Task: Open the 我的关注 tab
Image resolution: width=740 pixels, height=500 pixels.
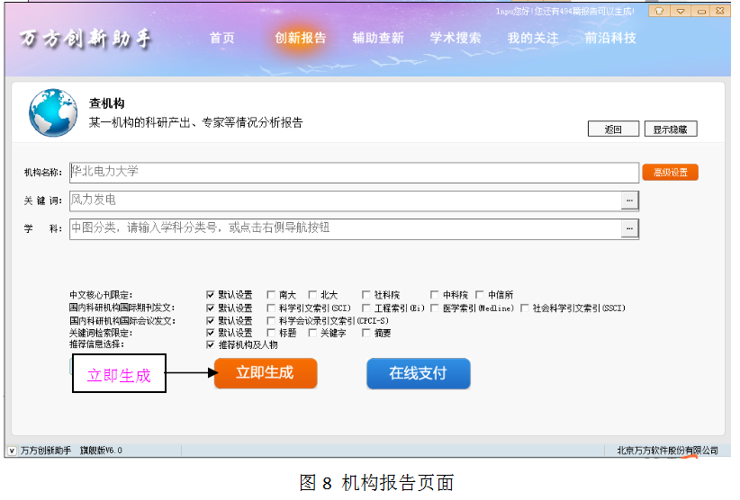Action: tap(533, 38)
